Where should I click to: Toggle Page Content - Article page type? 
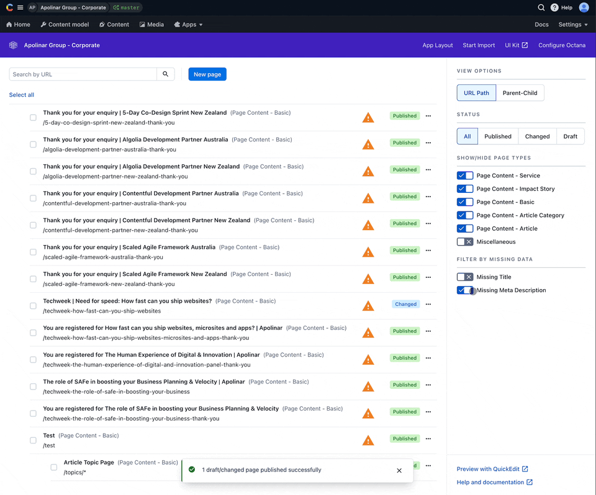[x=465, y=228]
